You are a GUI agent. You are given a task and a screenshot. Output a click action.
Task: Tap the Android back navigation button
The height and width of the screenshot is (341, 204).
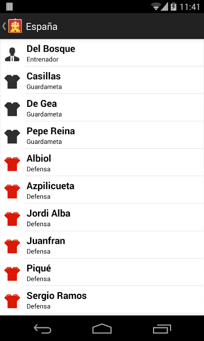coord(42,328)
